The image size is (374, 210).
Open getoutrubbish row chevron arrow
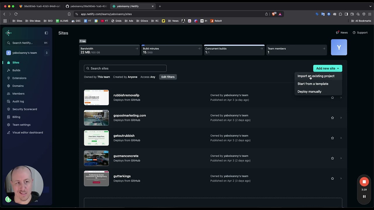coord(341,138)
